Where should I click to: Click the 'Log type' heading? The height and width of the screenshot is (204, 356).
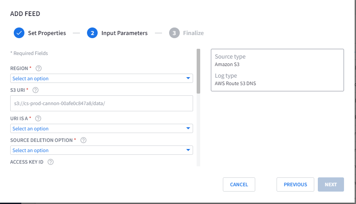(x=225, y=75)
